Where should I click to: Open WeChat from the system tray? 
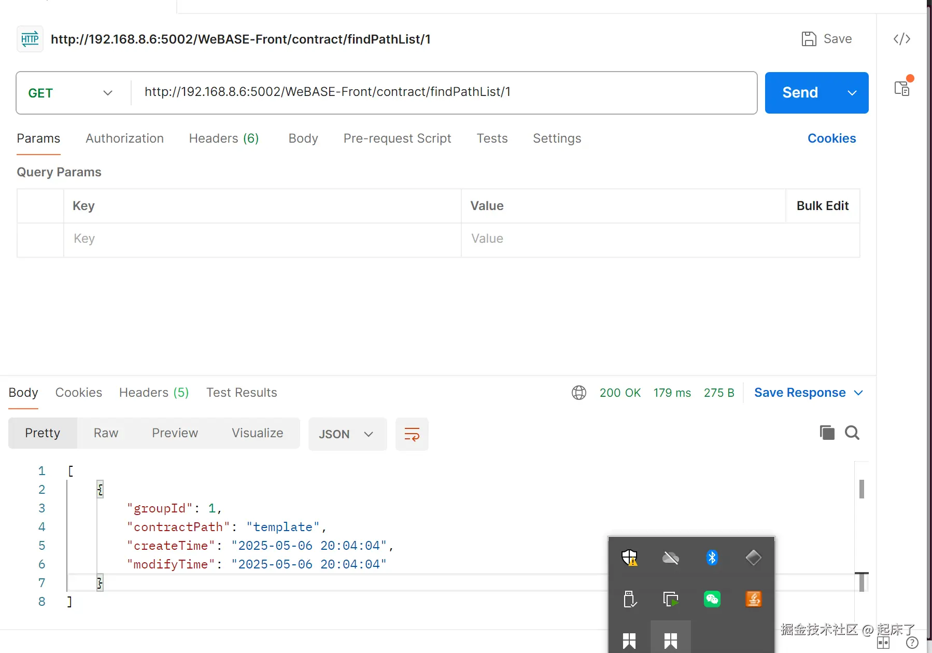click(712, 599)
